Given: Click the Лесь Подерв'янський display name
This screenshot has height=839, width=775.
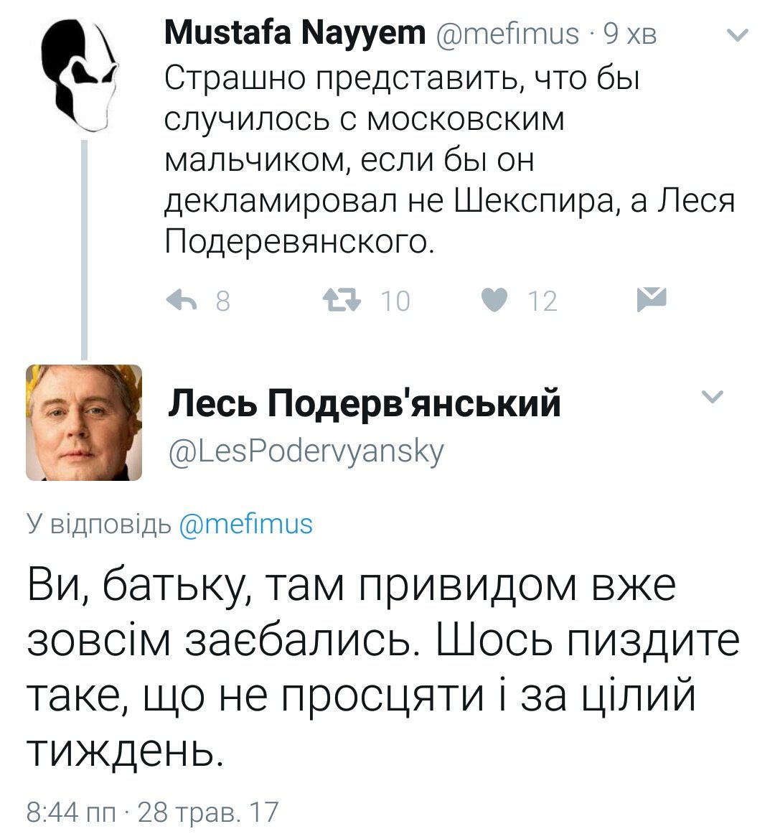Looking at the screenshot, I should [x=365, y=403].
